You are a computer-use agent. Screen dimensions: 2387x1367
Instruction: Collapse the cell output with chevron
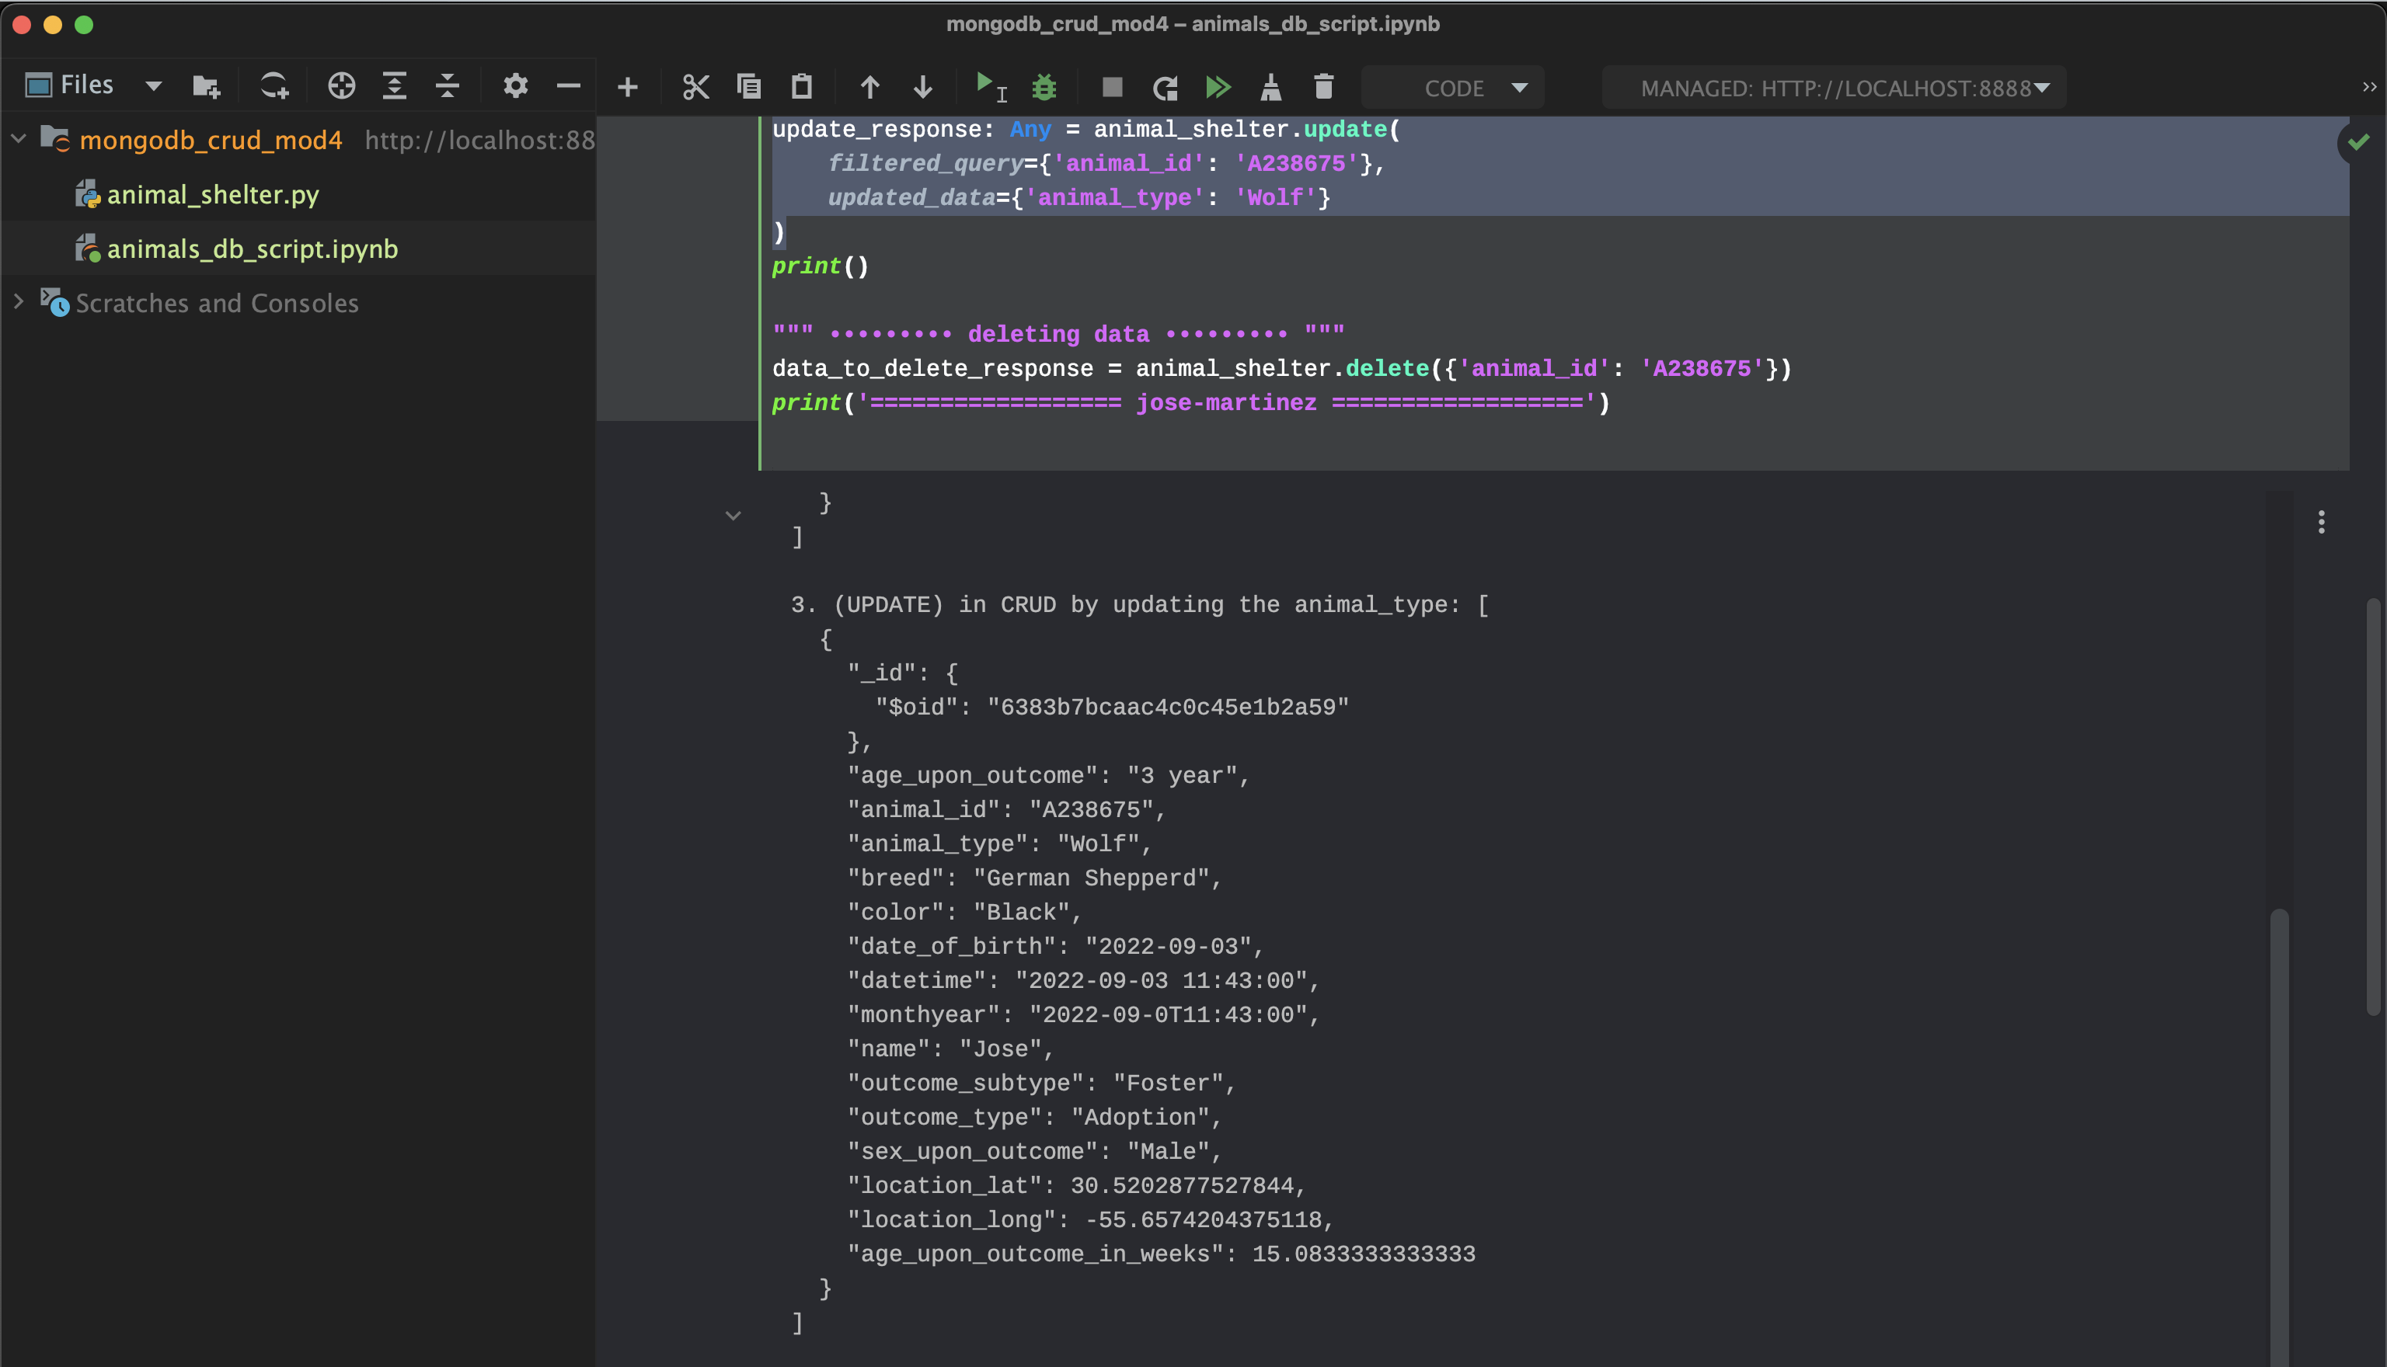tap(734, 516)
